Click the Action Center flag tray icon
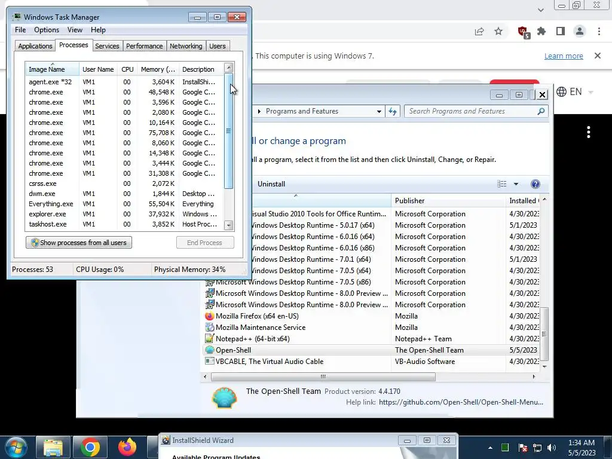This screenshot has height=459, width=612. click(522, 448)
